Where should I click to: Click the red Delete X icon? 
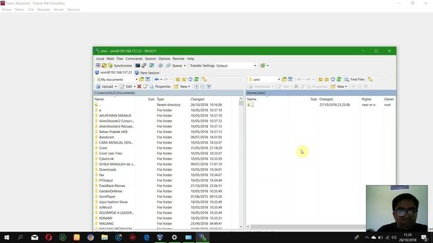click(139, 86)
